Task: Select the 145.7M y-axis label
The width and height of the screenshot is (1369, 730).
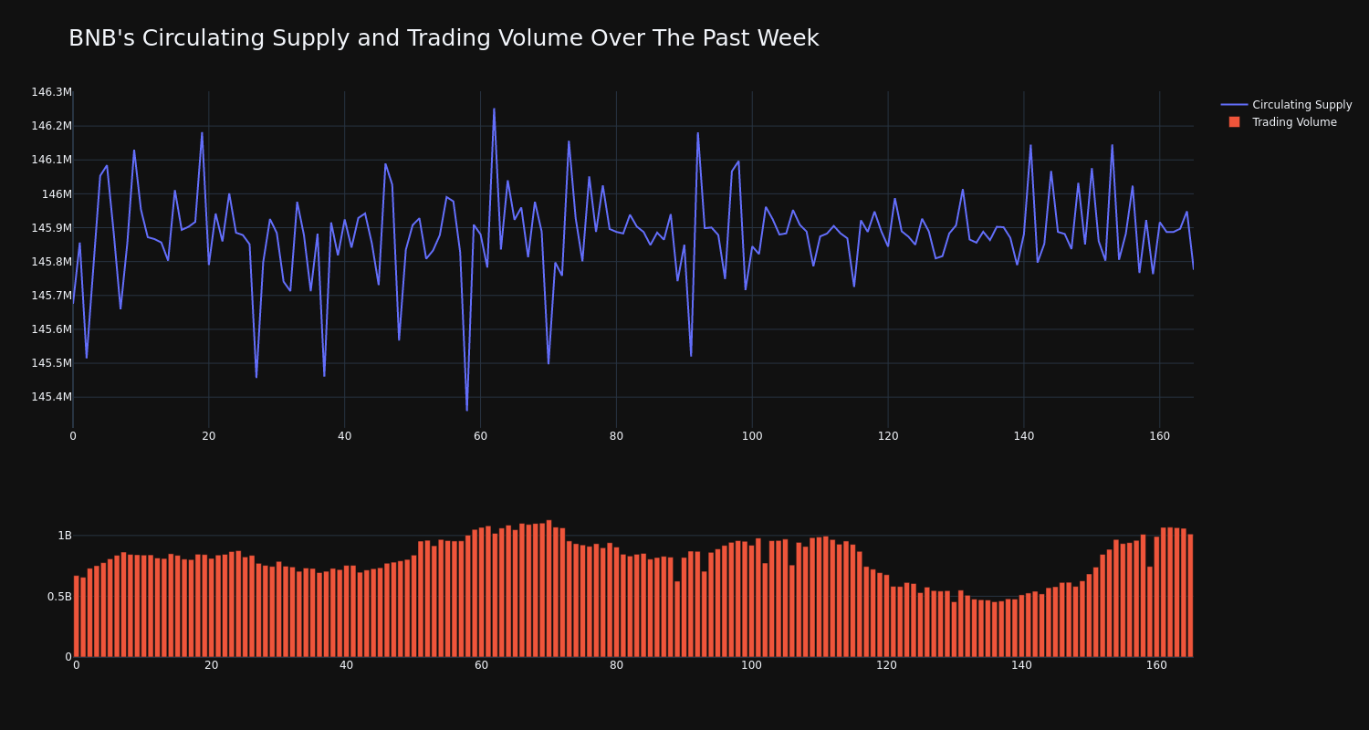Action: click(x=51, y=295)
